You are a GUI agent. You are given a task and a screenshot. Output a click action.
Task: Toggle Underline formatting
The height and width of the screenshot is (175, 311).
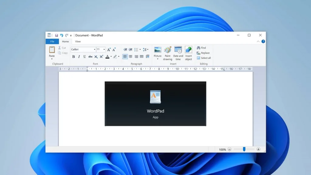coord(84,57)
